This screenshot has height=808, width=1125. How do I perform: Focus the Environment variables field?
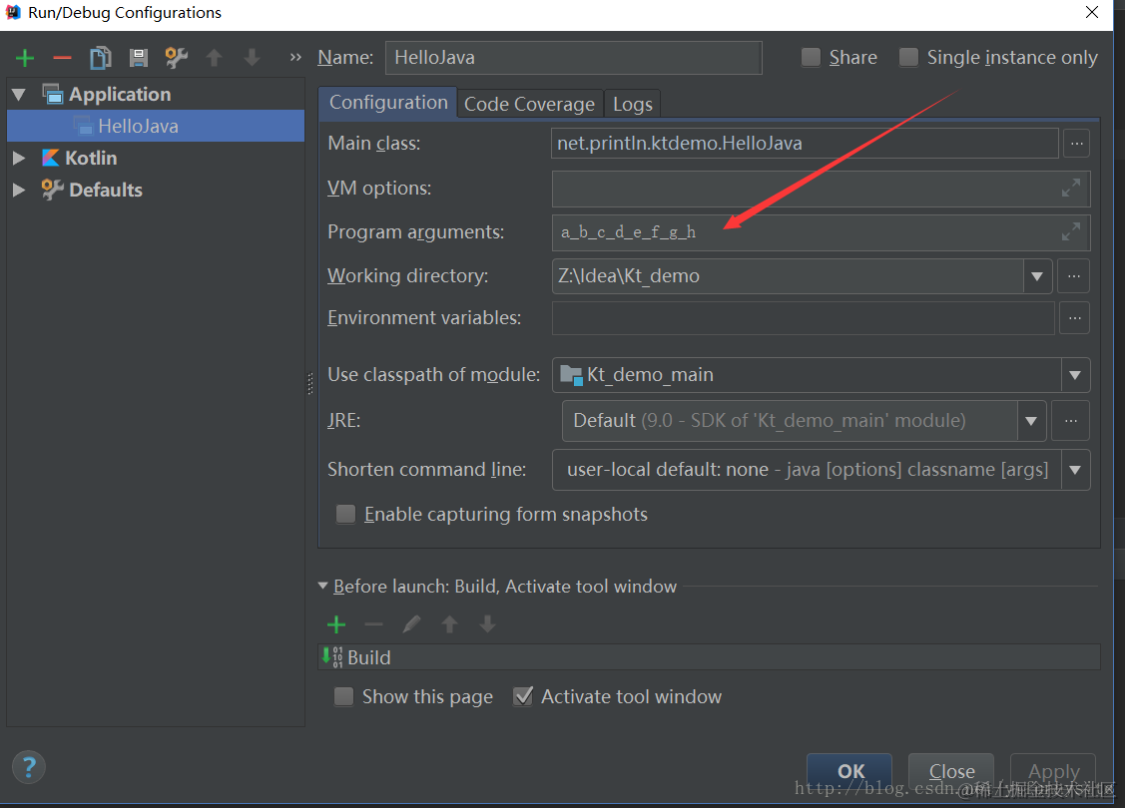[803, 317]
